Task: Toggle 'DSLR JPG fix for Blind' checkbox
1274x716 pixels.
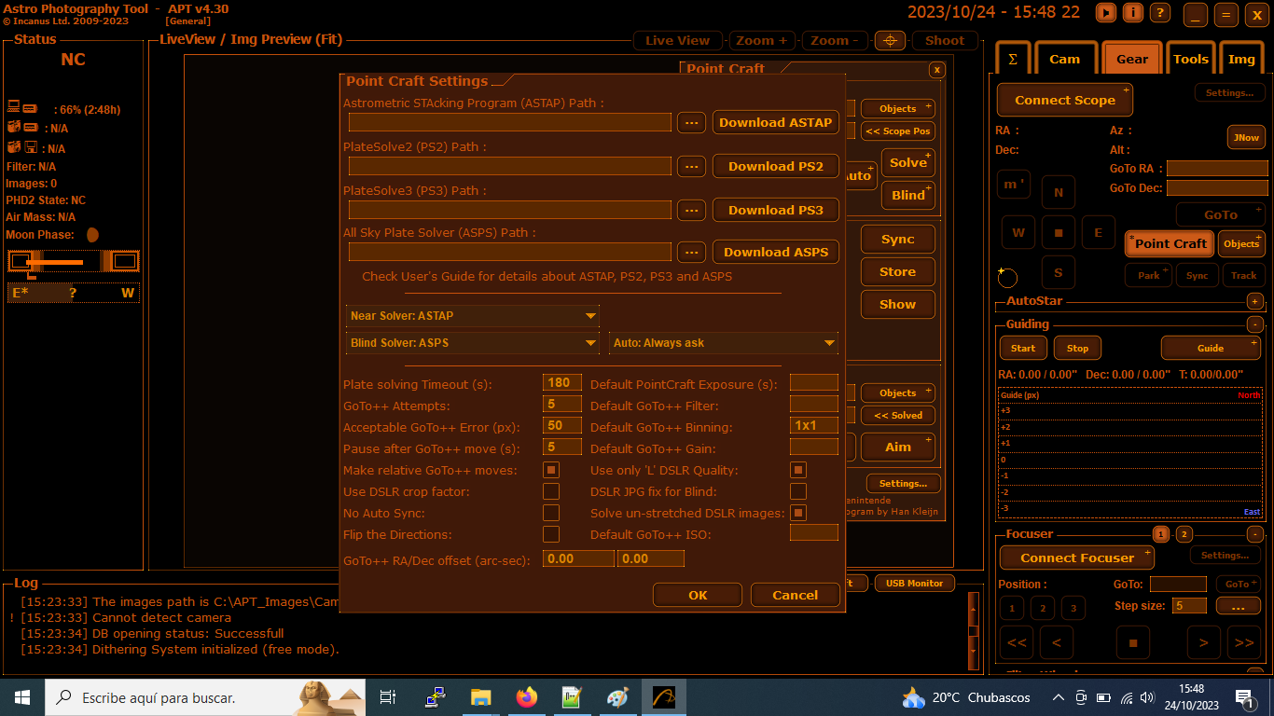Action: pyautogui.click(x=798, y=491)
